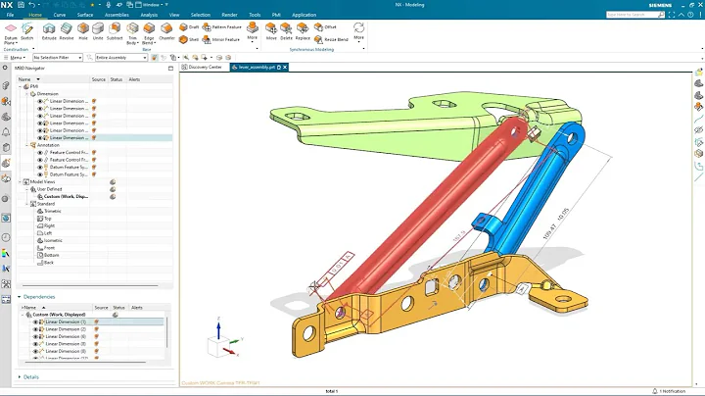Select the Unite boolean tool
The height and width of the screenshot is (396, 705).
click(98, 31)
